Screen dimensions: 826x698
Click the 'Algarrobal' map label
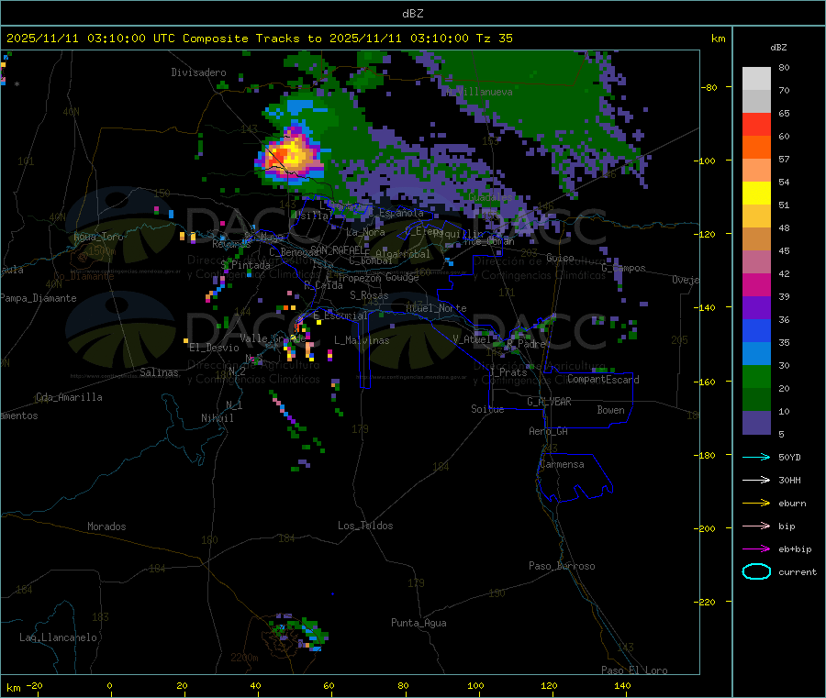pos(403,254)
